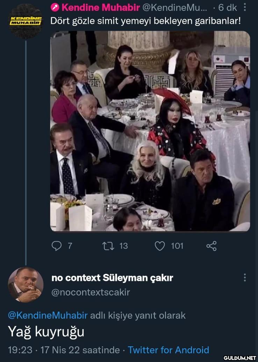Image resolution: width=258 pixels, height=362 pixels.
Task: Click the Twitter for Android link
Action: tap(168, 350)
